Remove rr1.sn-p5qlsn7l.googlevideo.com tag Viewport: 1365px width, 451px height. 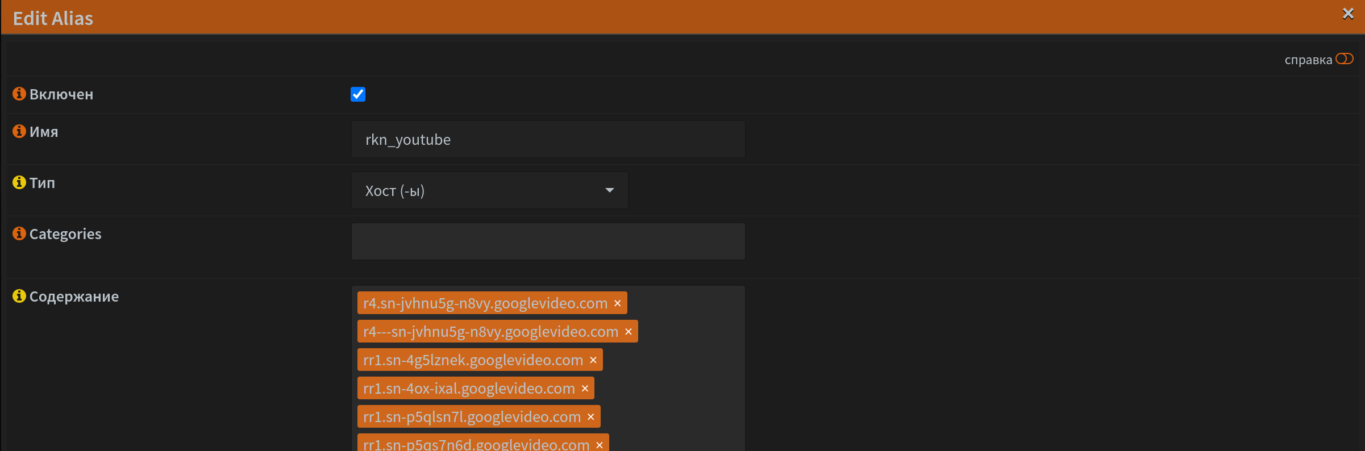tap(591, 417)
